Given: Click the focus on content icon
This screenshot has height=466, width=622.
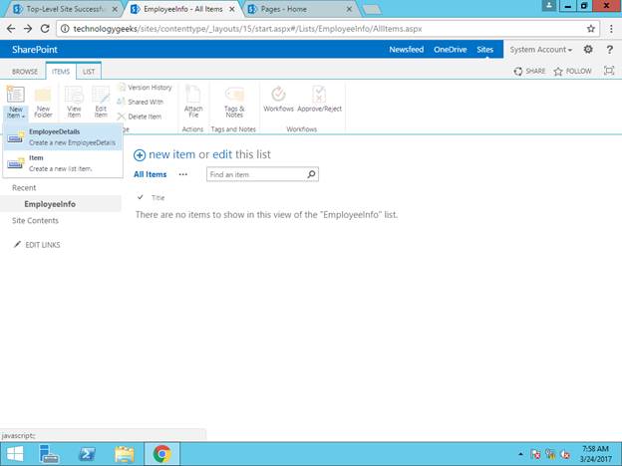Looking at the screenshot, I should [609, 71].
